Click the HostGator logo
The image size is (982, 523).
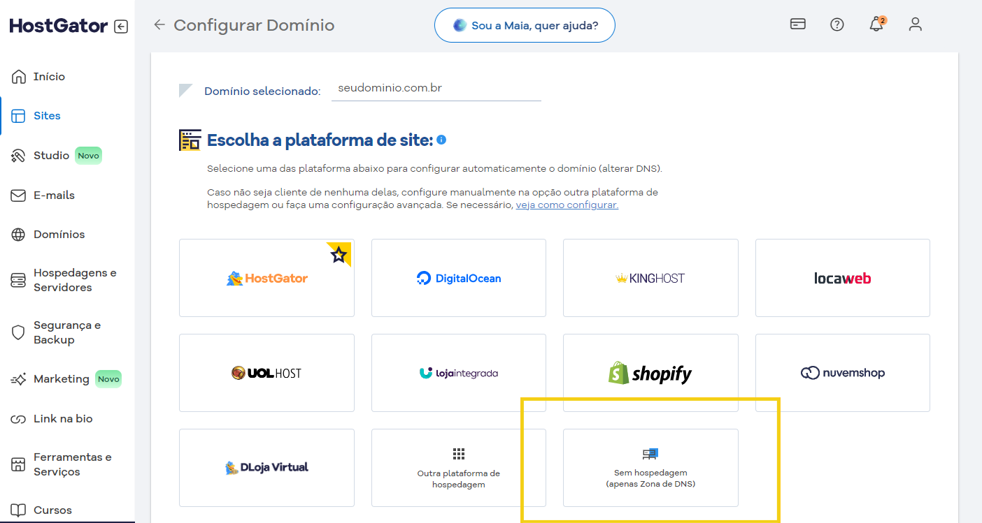59,26
